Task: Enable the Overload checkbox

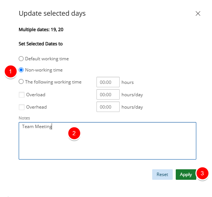Action: click(x=22, y=95)
